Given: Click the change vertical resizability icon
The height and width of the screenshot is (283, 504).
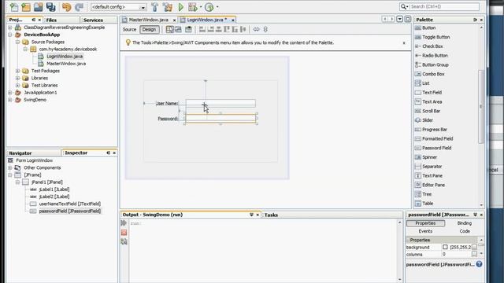Looking at the screenshot, I should coord(265,30).
